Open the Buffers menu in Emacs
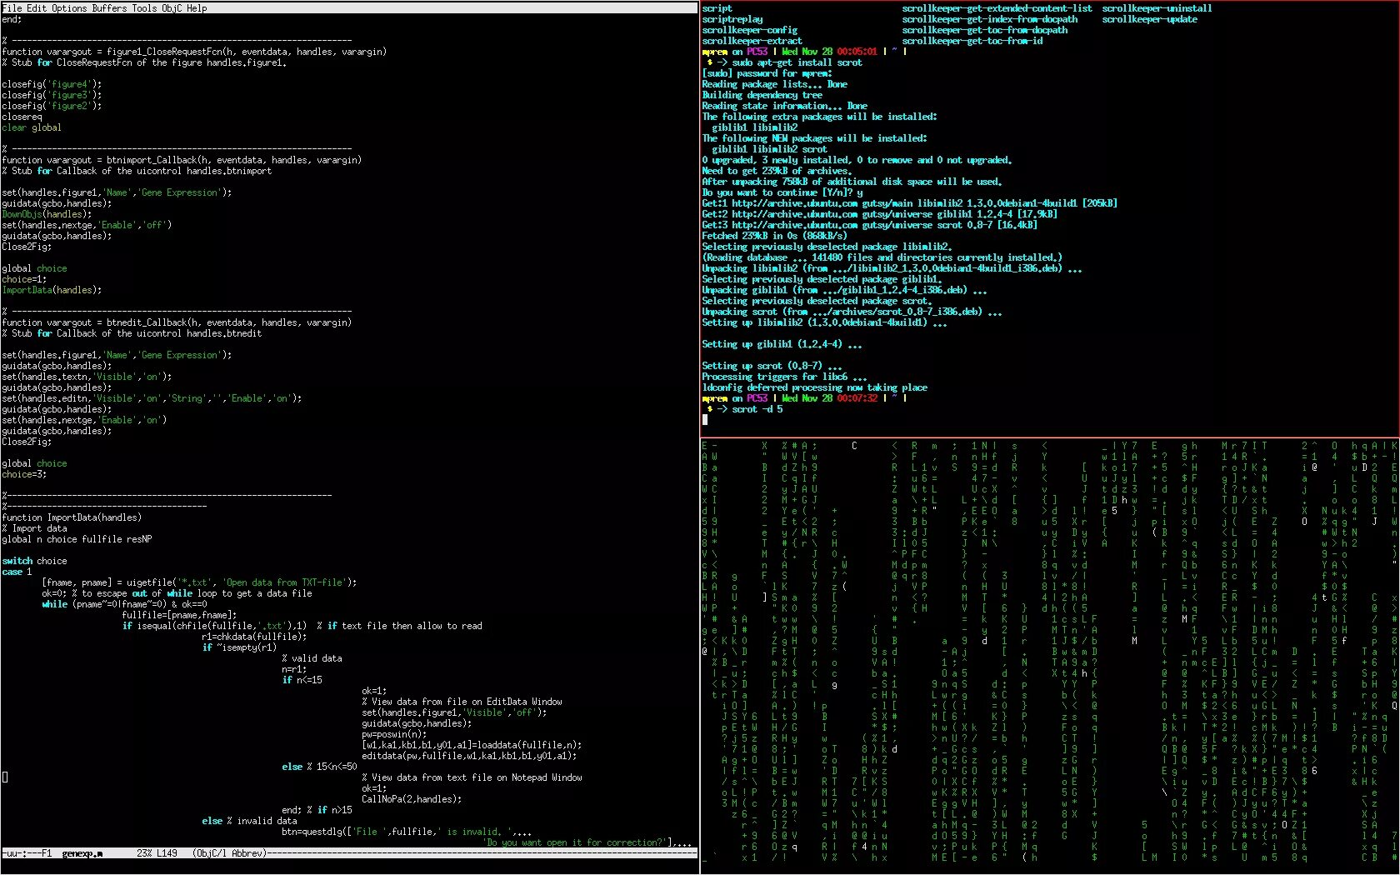The height and width of the screenshot is (875, 1400). [x=110, y=8]
